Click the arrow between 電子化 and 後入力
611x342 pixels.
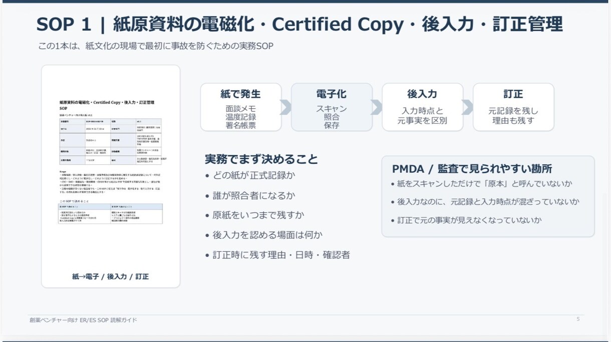(x=377, y=107)
